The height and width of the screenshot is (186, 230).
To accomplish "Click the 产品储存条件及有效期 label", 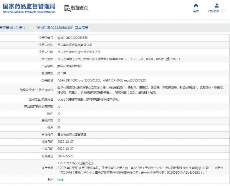I will 39,107.
